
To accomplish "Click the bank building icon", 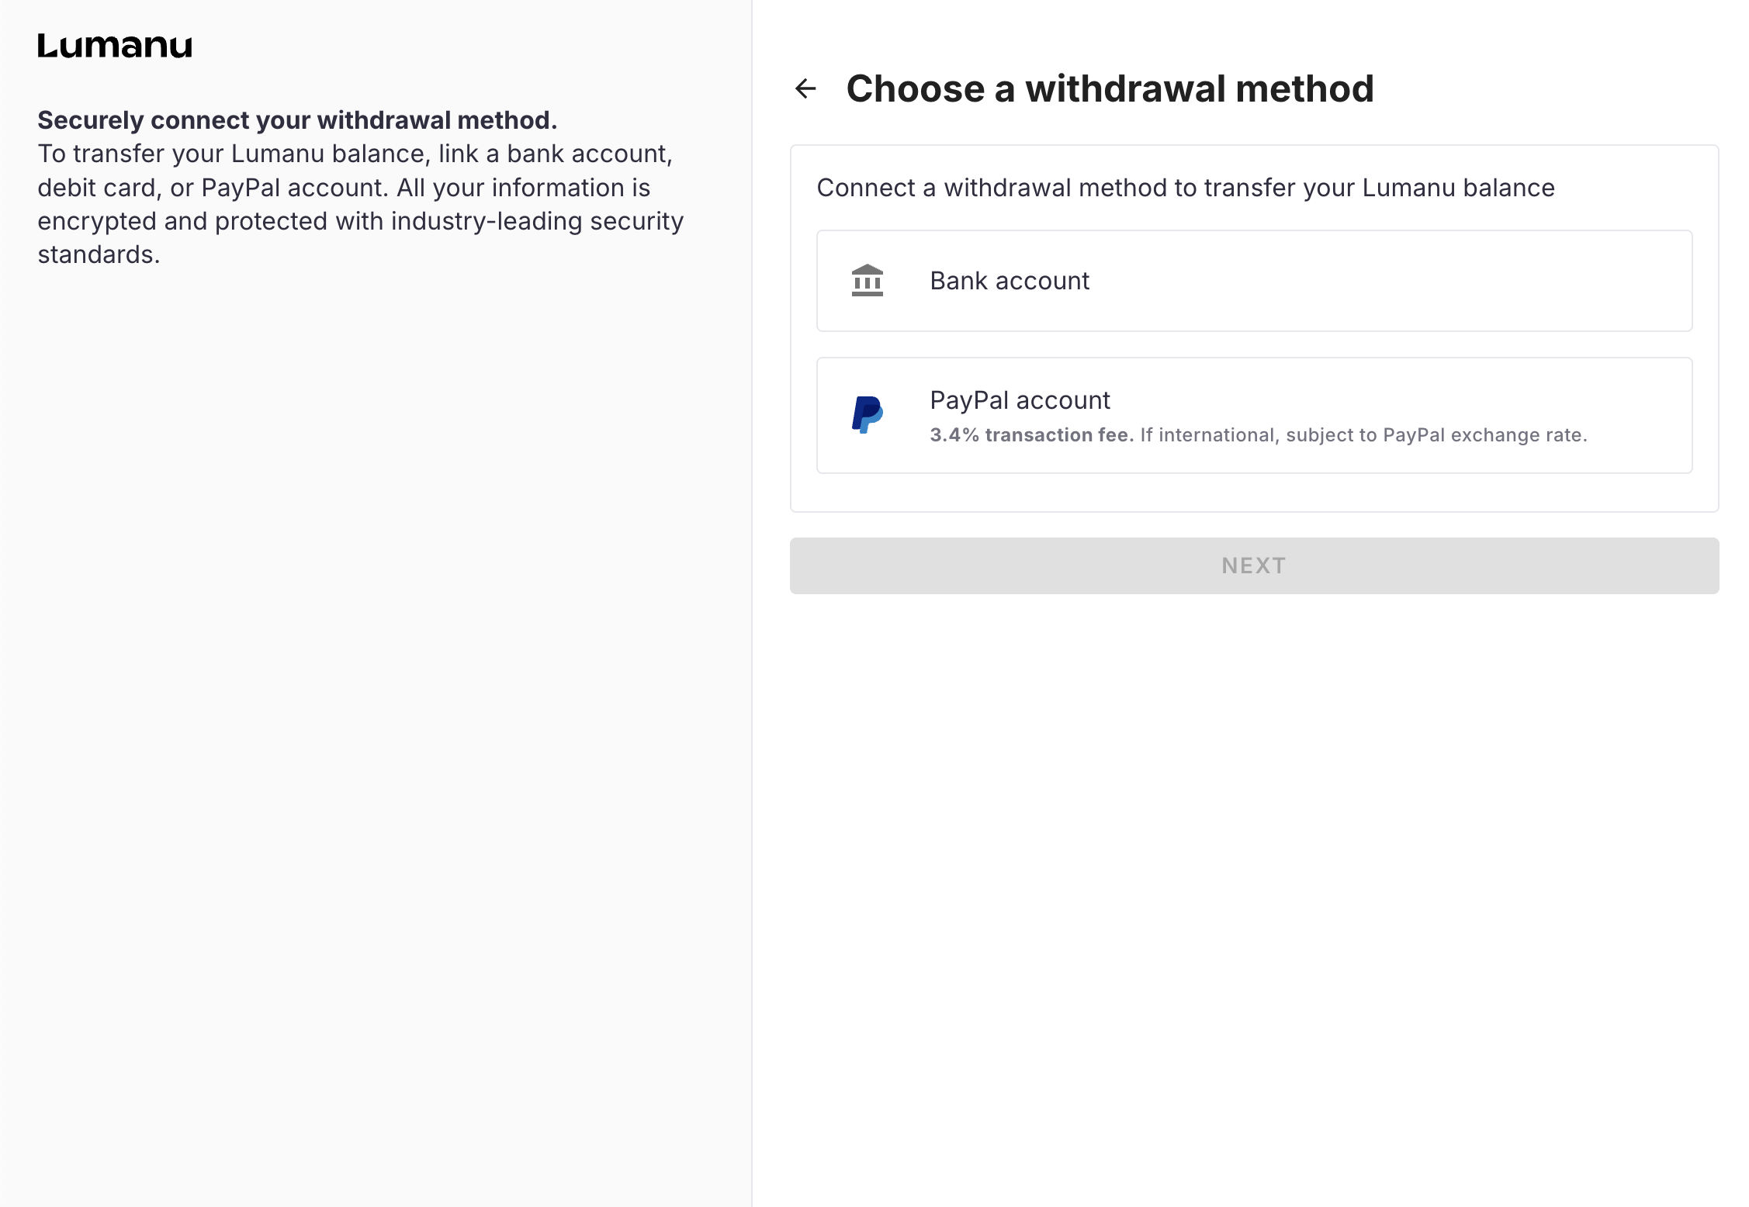I will 867,281.
